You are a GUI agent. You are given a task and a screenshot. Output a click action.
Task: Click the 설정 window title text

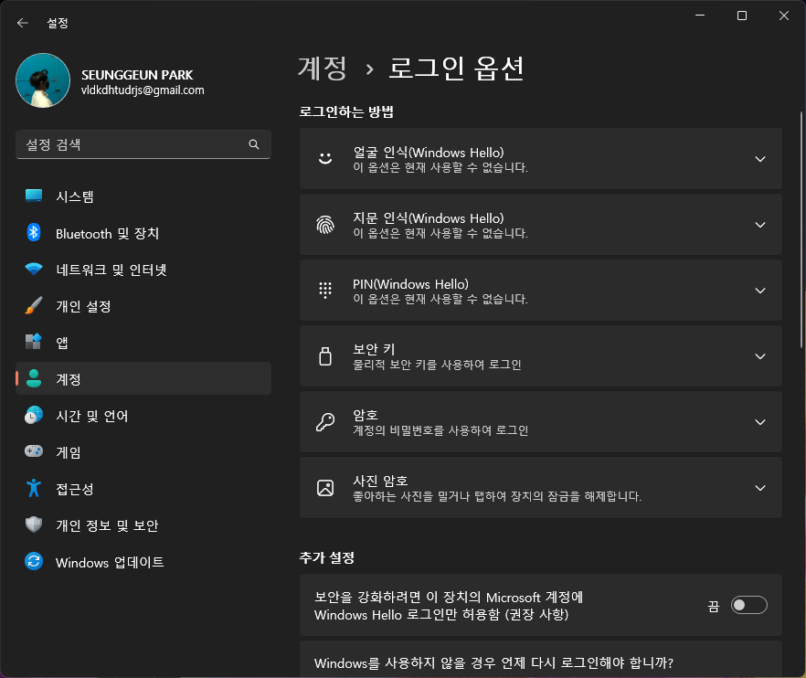[x=58, y=23]
